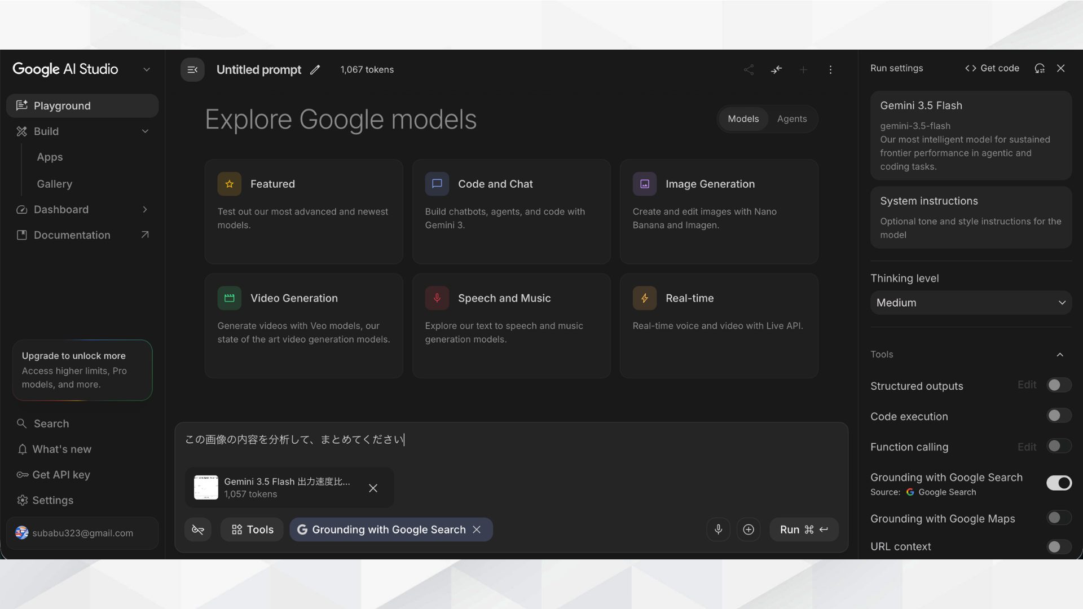Collapse the sidebar with the panel toggle icon
1083x609 pixels.
tap(192, 70)
